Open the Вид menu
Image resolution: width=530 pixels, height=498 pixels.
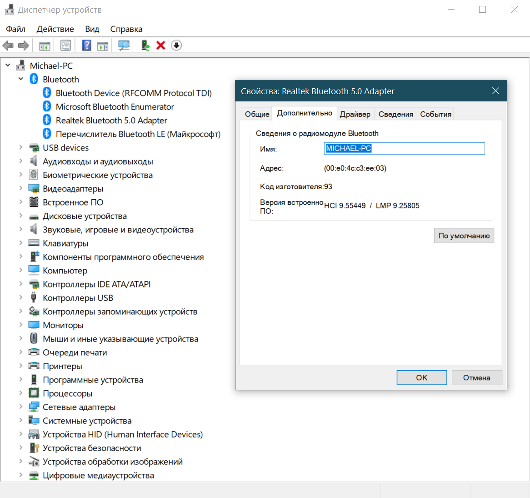tap(92, 29)
